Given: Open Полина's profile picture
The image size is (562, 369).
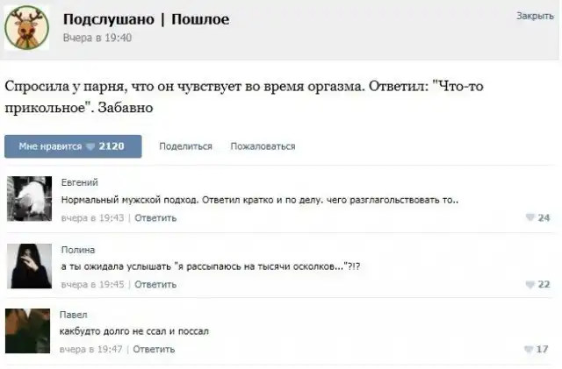Looking at the screenshot, I should (28, 265).
